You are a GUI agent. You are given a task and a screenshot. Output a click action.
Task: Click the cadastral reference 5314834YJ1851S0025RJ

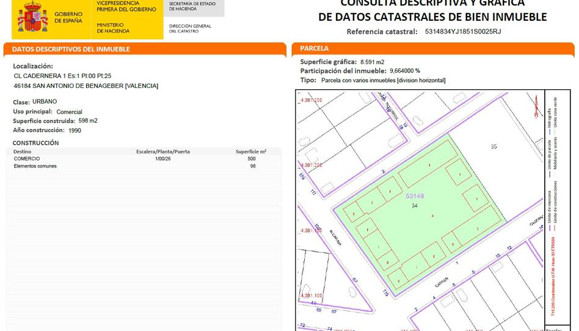(463, 32)
